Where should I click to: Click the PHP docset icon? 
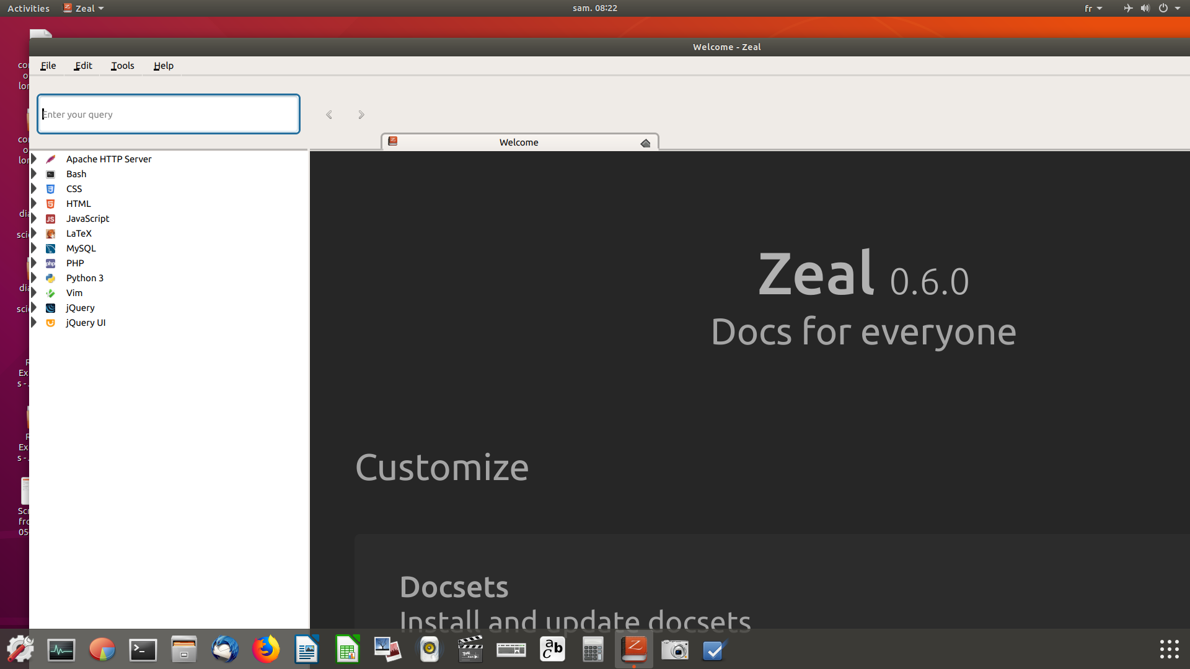pyautogui.click(x=51, y=263)
